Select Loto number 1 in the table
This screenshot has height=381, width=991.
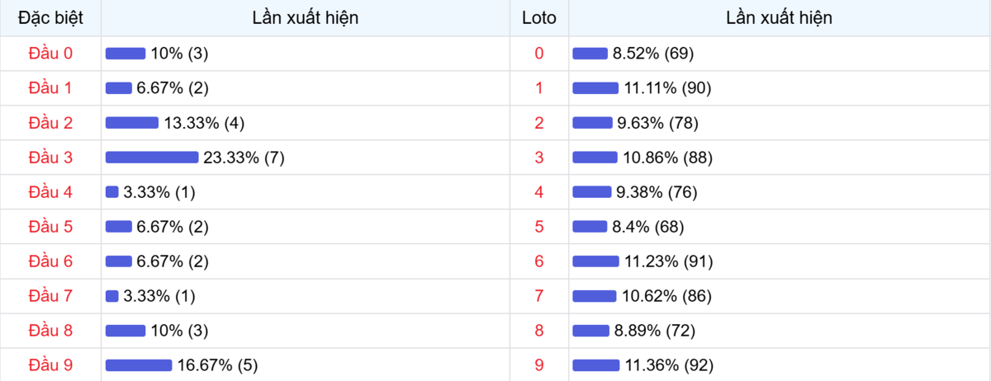click(539, 88)
